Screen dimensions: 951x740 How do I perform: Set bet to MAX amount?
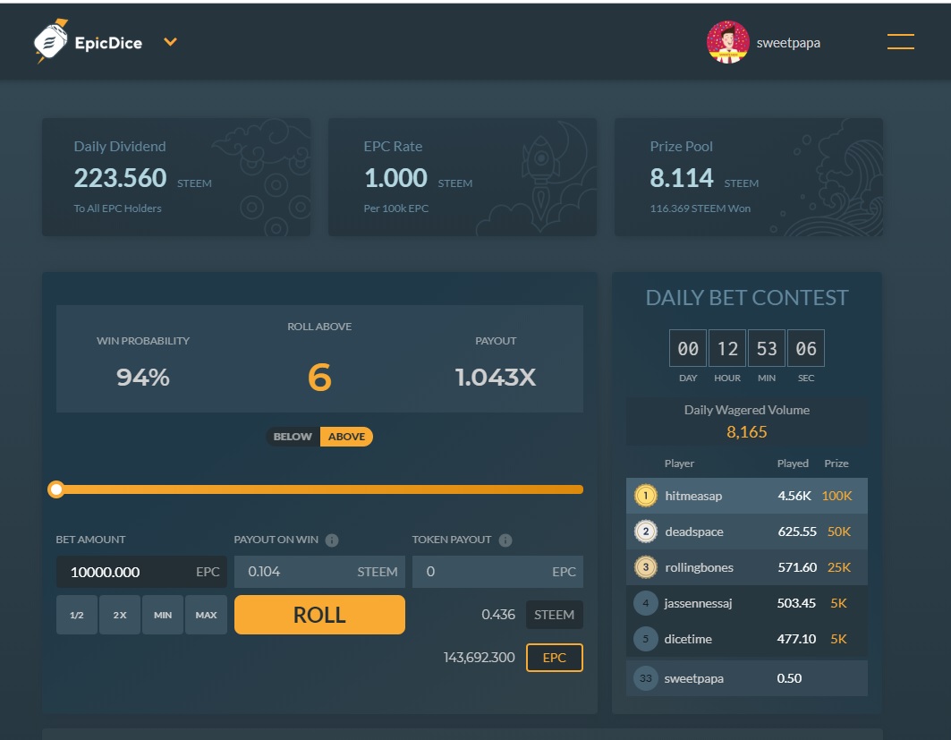coord(206,615)
